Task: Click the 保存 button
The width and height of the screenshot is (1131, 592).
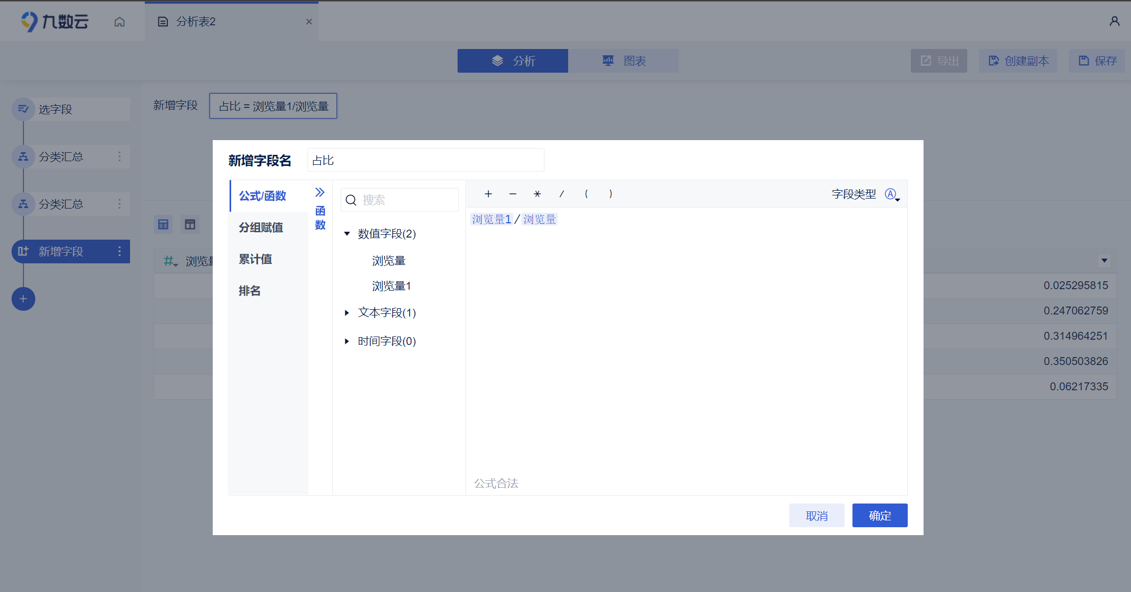Action: [x=1097, y=61]
